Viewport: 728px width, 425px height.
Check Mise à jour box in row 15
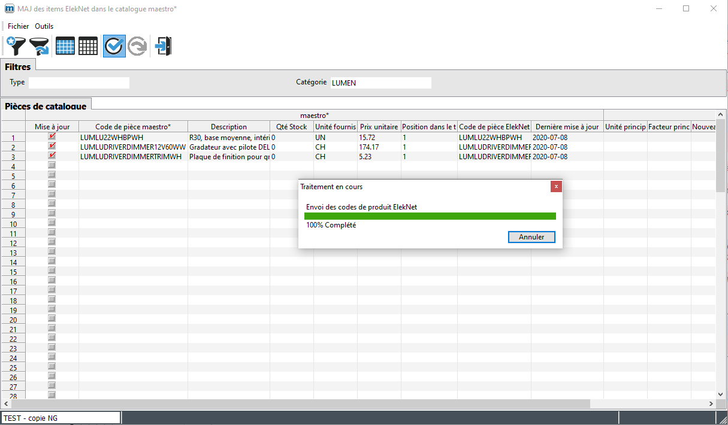point(52,271)
